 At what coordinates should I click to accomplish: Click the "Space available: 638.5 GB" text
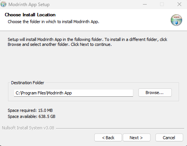tap(32, 116)
